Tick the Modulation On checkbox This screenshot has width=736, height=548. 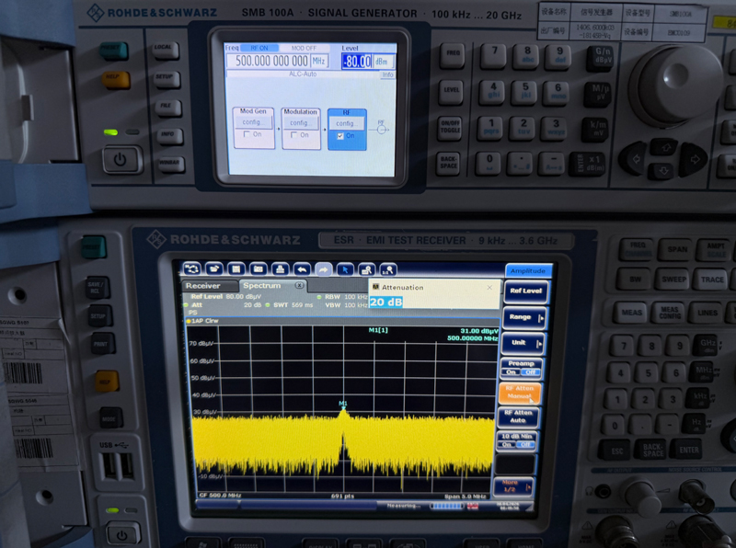click(293, 134)
